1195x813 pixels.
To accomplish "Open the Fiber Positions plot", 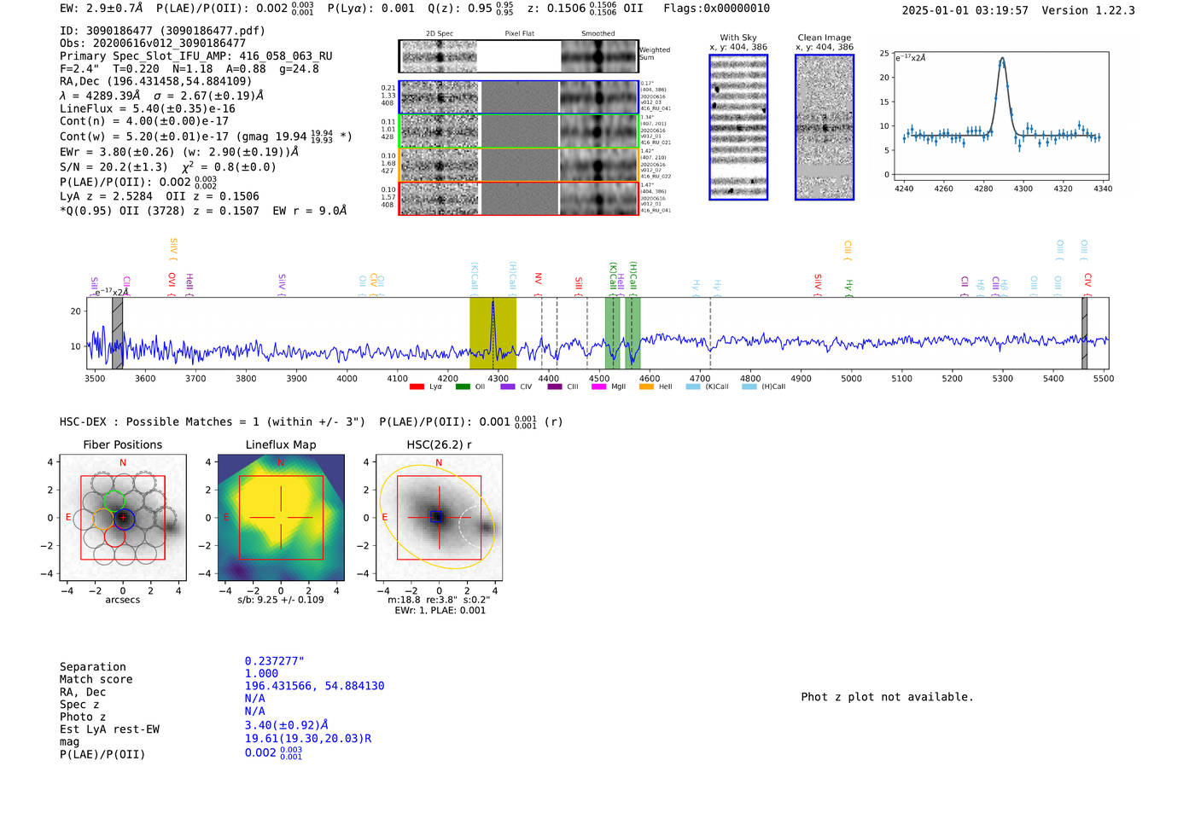I will (x=123, y=518).
